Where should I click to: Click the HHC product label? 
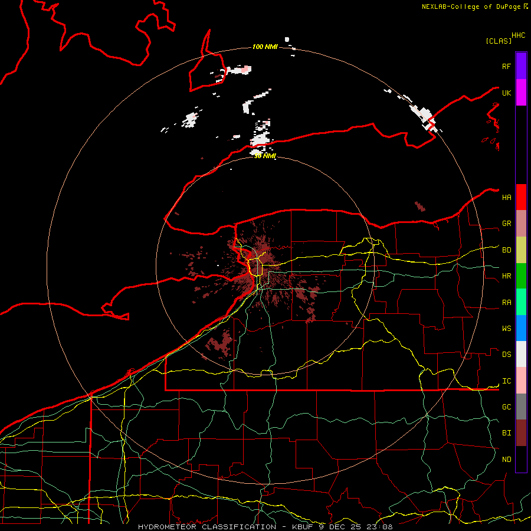point(518,35)
